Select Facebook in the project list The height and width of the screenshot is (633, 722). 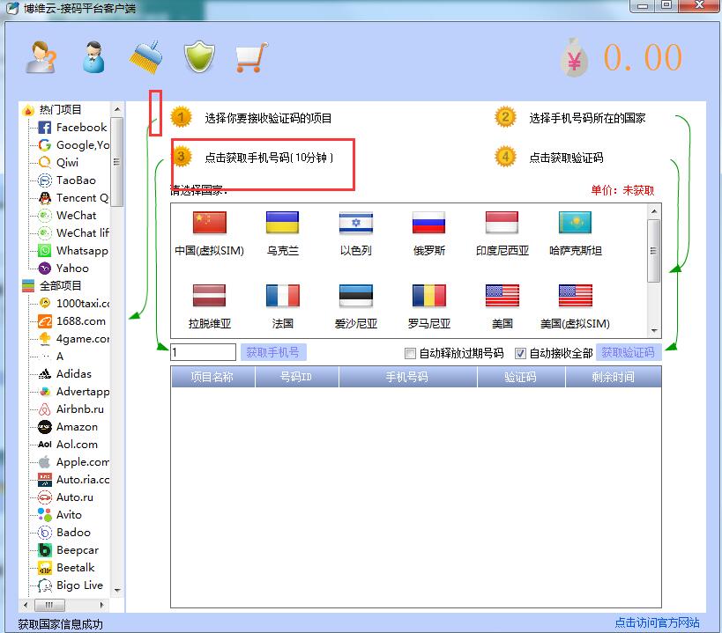pyautogui.click(x=80, y=128)
